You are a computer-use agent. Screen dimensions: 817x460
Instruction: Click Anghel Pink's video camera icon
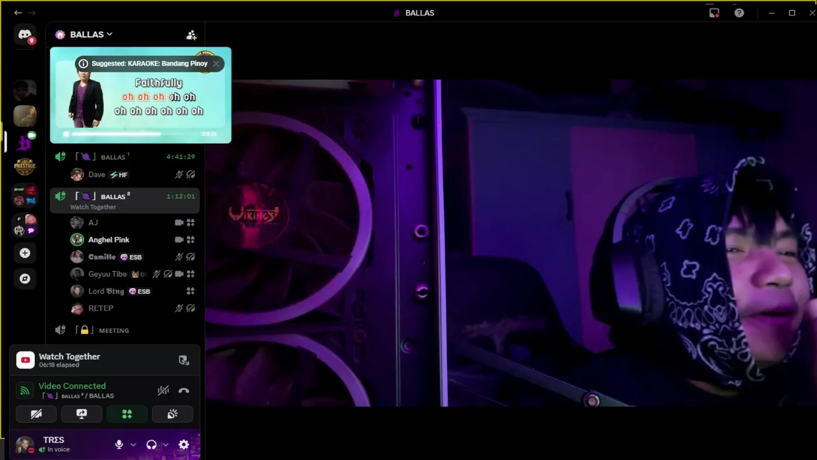[x=179, y=240]
